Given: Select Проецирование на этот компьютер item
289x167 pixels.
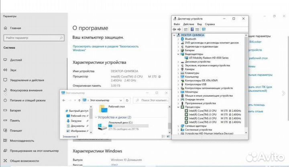Looking at the screenshot, I should pos(34,151).
